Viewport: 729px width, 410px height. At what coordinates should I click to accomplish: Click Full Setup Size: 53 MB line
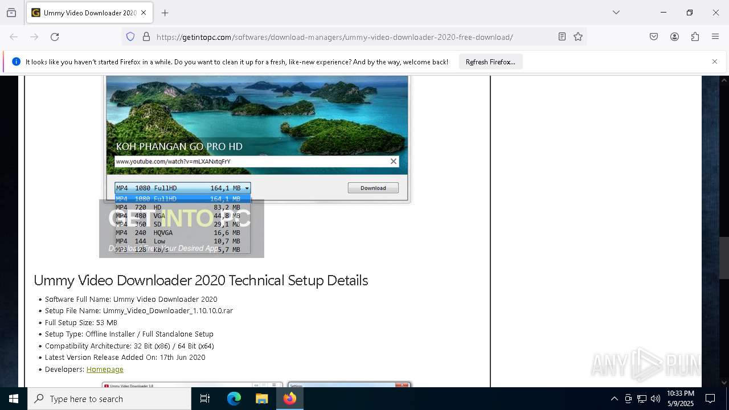pyautogui.click(x=81, y=323)
